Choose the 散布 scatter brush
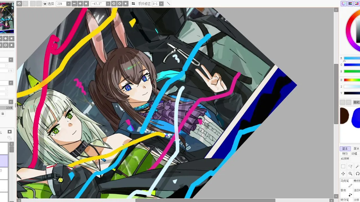 [x=346, y=192]
